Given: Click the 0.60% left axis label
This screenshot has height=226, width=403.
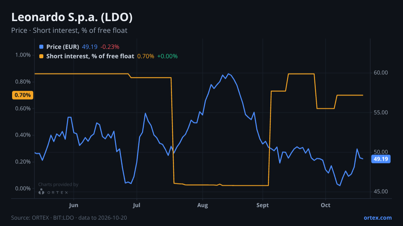Looking at the screenshot, I should click(x=23, y=108).
